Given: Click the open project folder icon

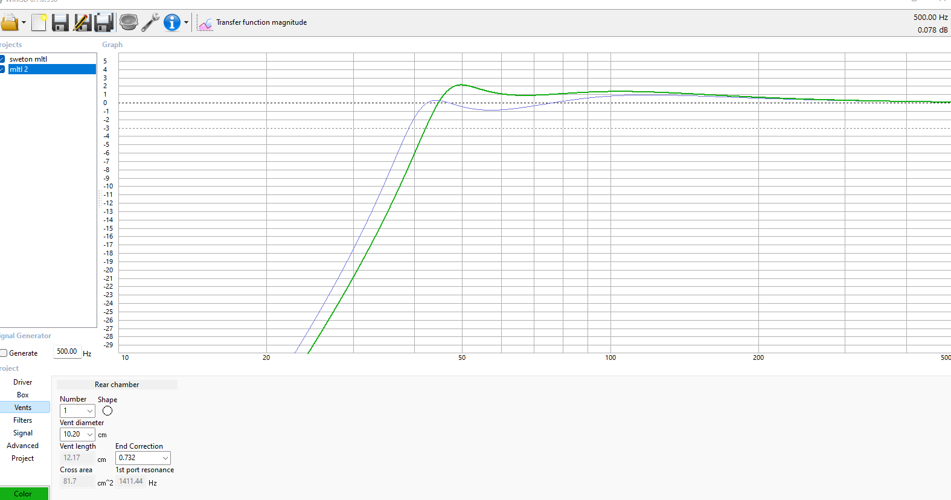Looking at the screenshot, I should coord(9,22).
